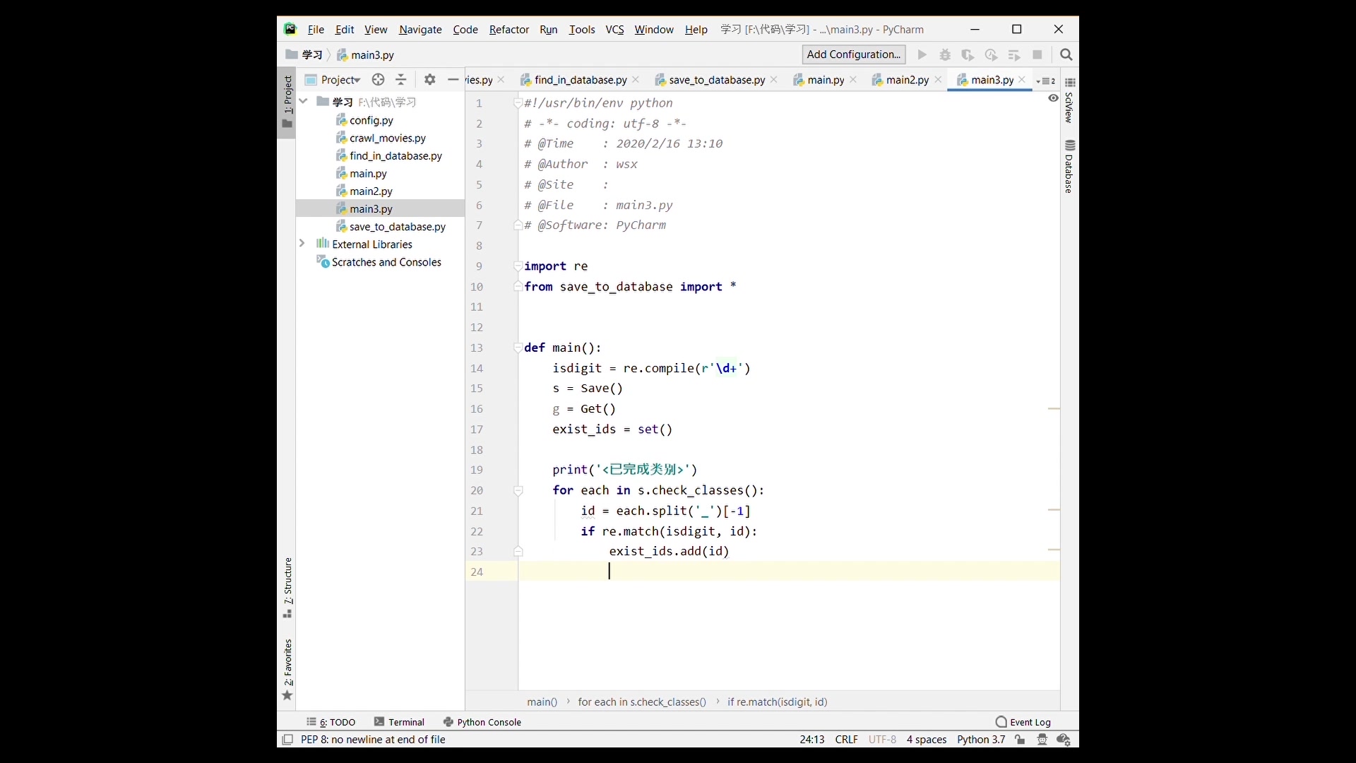
Task: Click the Run configuration dropdown
Action: click(853, 54)
